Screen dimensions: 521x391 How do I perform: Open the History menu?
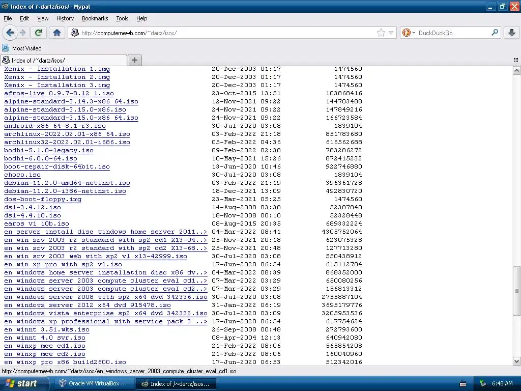(65, 19)
